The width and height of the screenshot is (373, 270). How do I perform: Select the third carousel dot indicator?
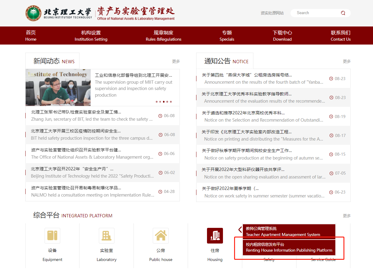coord(164,102)
